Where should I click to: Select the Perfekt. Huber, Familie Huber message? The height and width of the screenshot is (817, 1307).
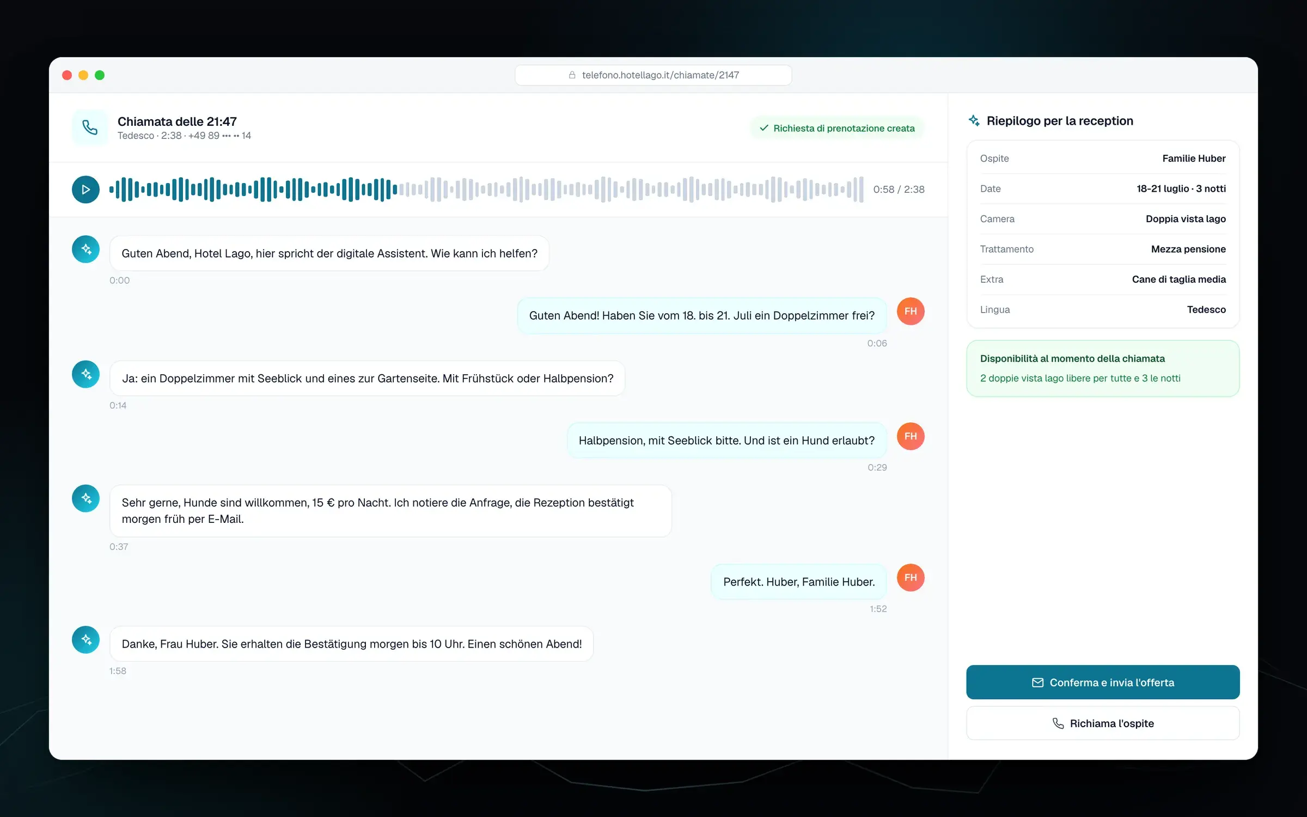[x=799, y=582]
